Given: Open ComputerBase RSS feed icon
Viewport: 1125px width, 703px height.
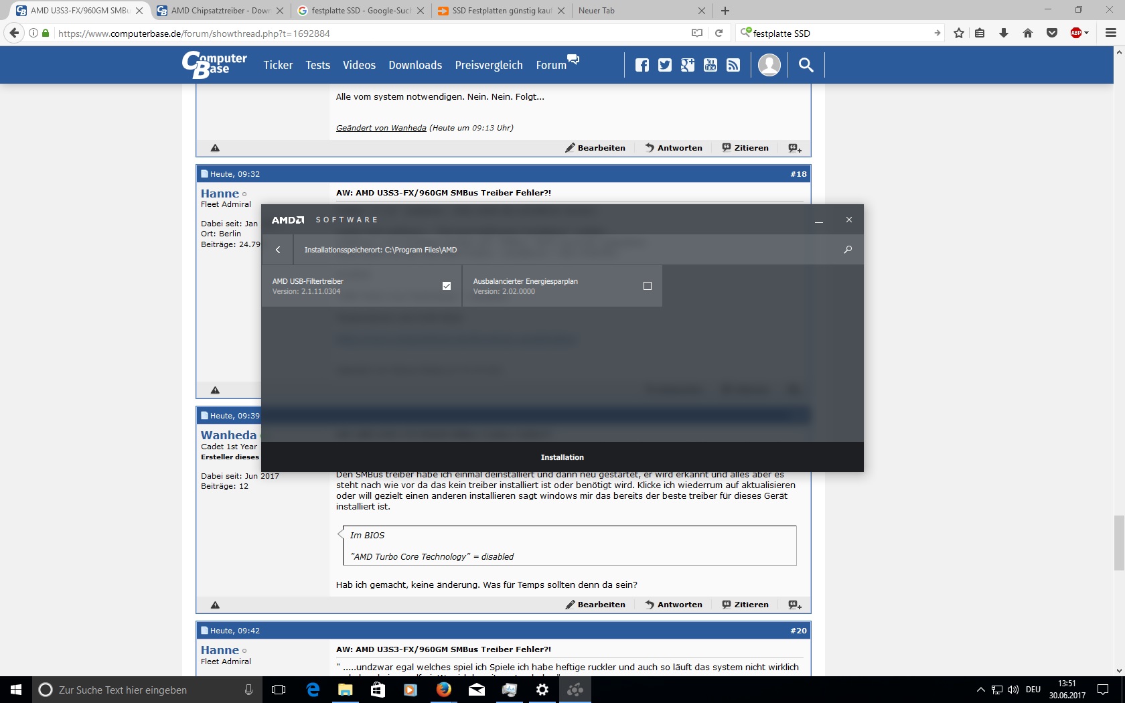Looking at the screenshot, I should click(x=733, y=65).
